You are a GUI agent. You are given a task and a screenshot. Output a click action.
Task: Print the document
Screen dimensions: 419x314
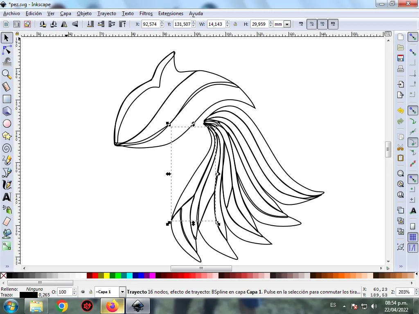(x=400, y=69)
